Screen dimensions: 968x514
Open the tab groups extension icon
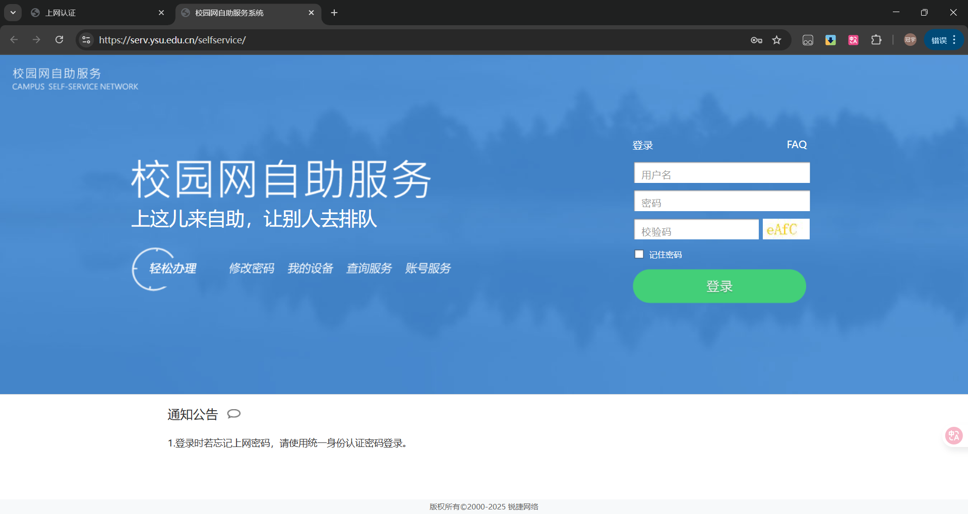point(808,40)
